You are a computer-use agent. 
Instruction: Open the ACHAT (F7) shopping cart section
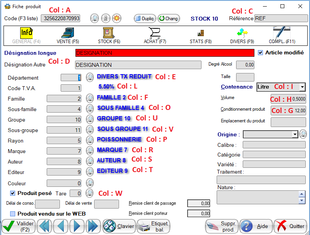point(155,35)
